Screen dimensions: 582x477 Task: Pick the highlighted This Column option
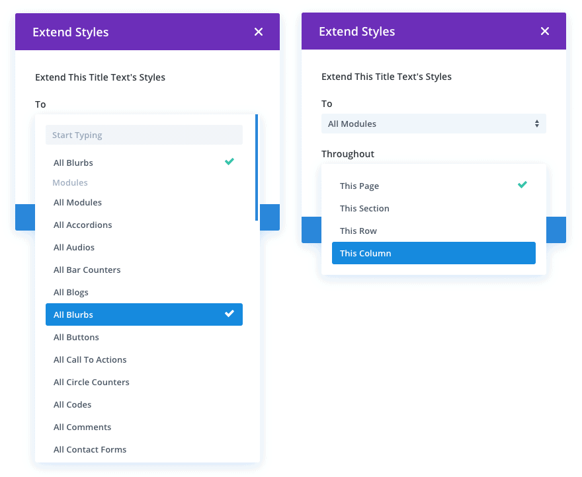[x=434, y=253]
